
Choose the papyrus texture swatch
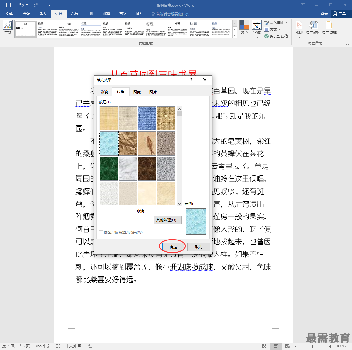coord(109,119)
